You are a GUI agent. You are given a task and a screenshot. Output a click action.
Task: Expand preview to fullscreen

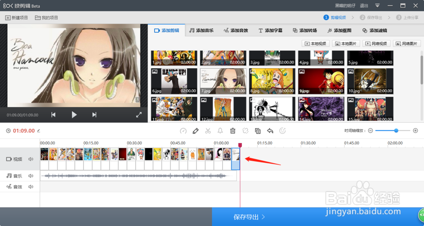pos(139,115)
